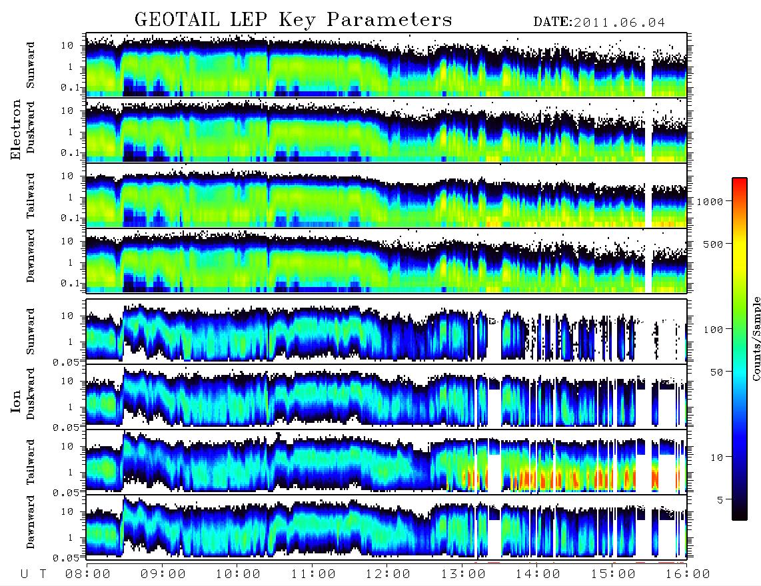Click the Electron 'Duskward' panel label

tap(31, 127)
